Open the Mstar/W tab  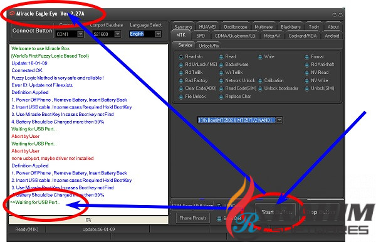pyautogui.click(x=272, y=36)
